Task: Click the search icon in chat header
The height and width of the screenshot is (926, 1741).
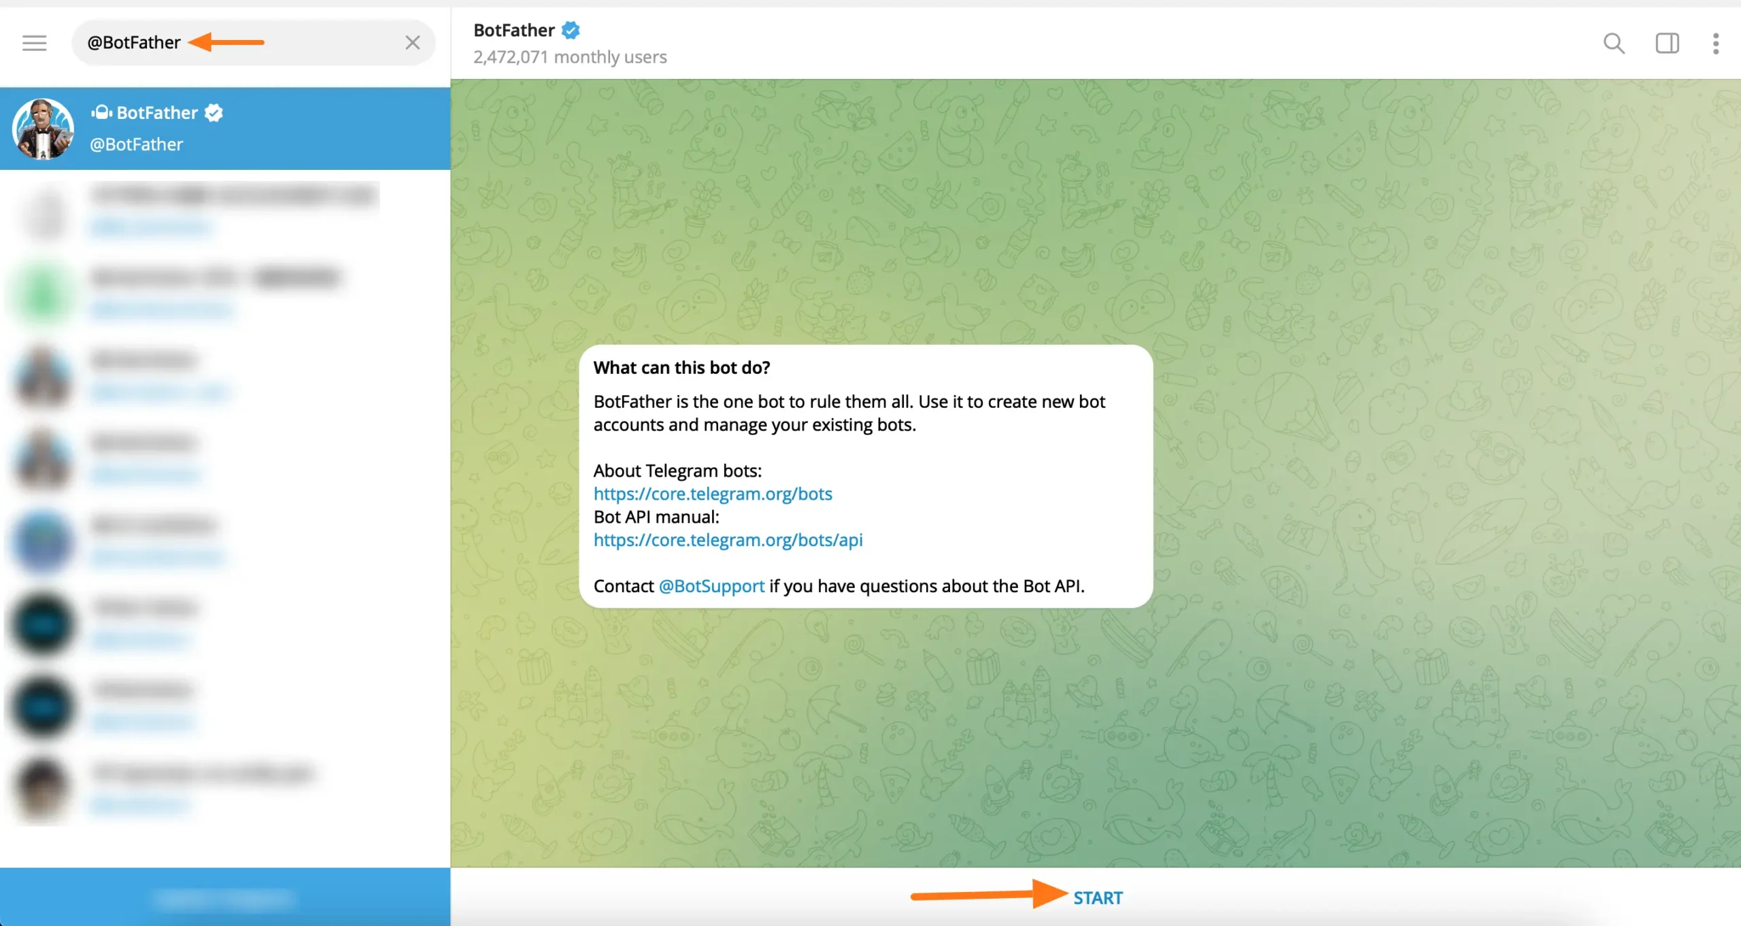Action: [1614, 44]
